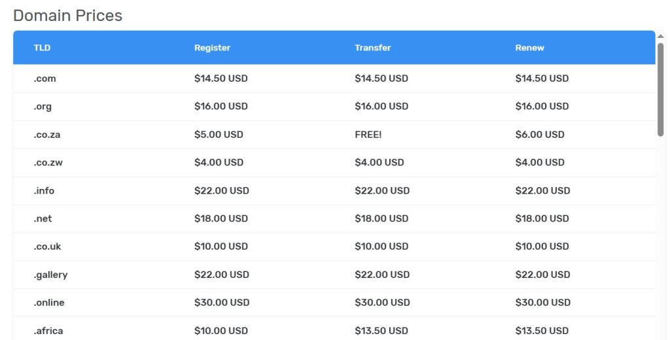This screenshot has width=670, height=340.
Task: Click the .gallery TLD entry
Action: [x=50, y=275]
